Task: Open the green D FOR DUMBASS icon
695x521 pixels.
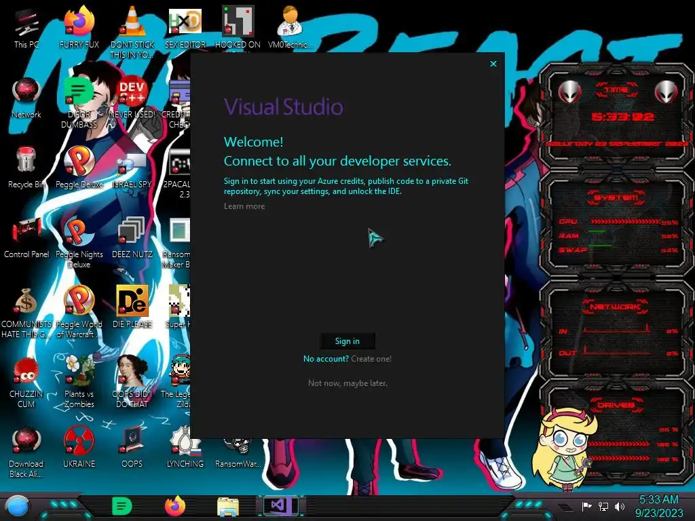Action: [x=79, y=103]
